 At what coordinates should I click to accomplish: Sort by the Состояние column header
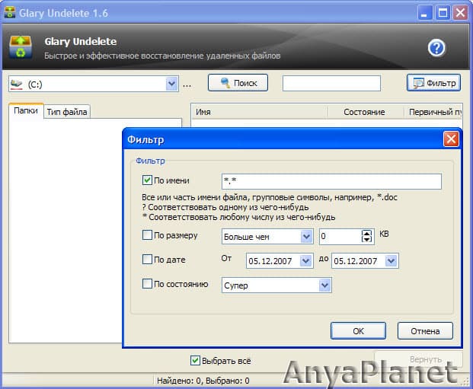point(366,112)
